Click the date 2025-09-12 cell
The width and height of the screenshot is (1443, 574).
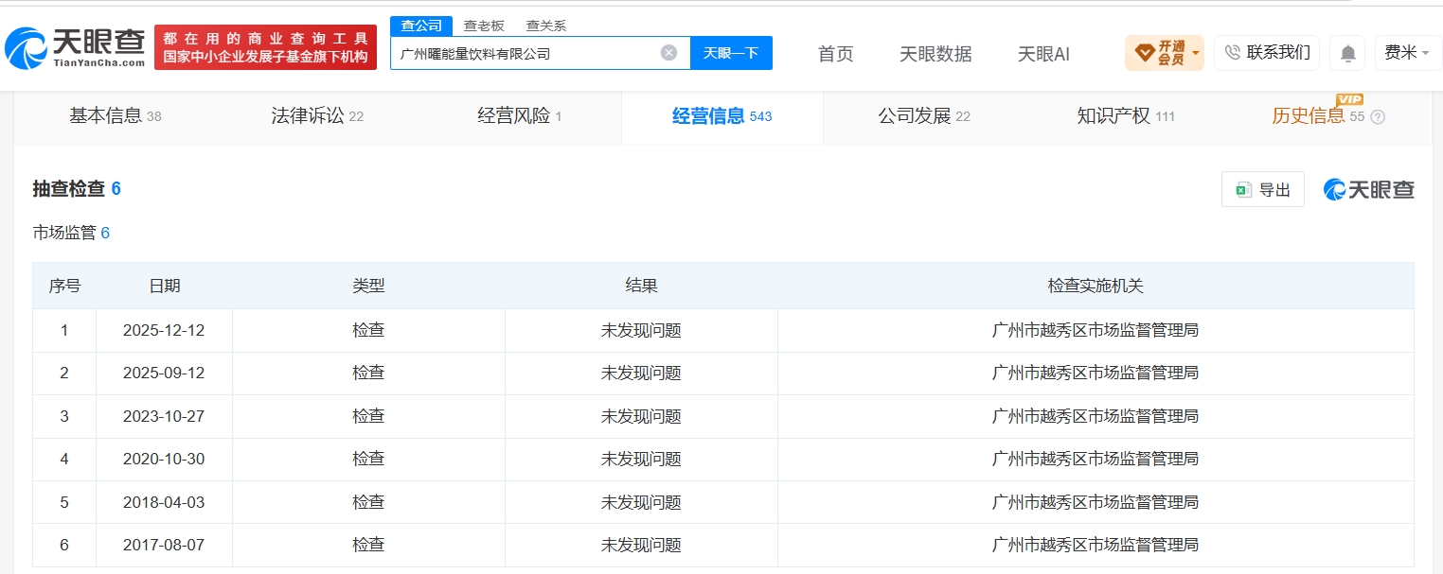(x=164, y=373)
